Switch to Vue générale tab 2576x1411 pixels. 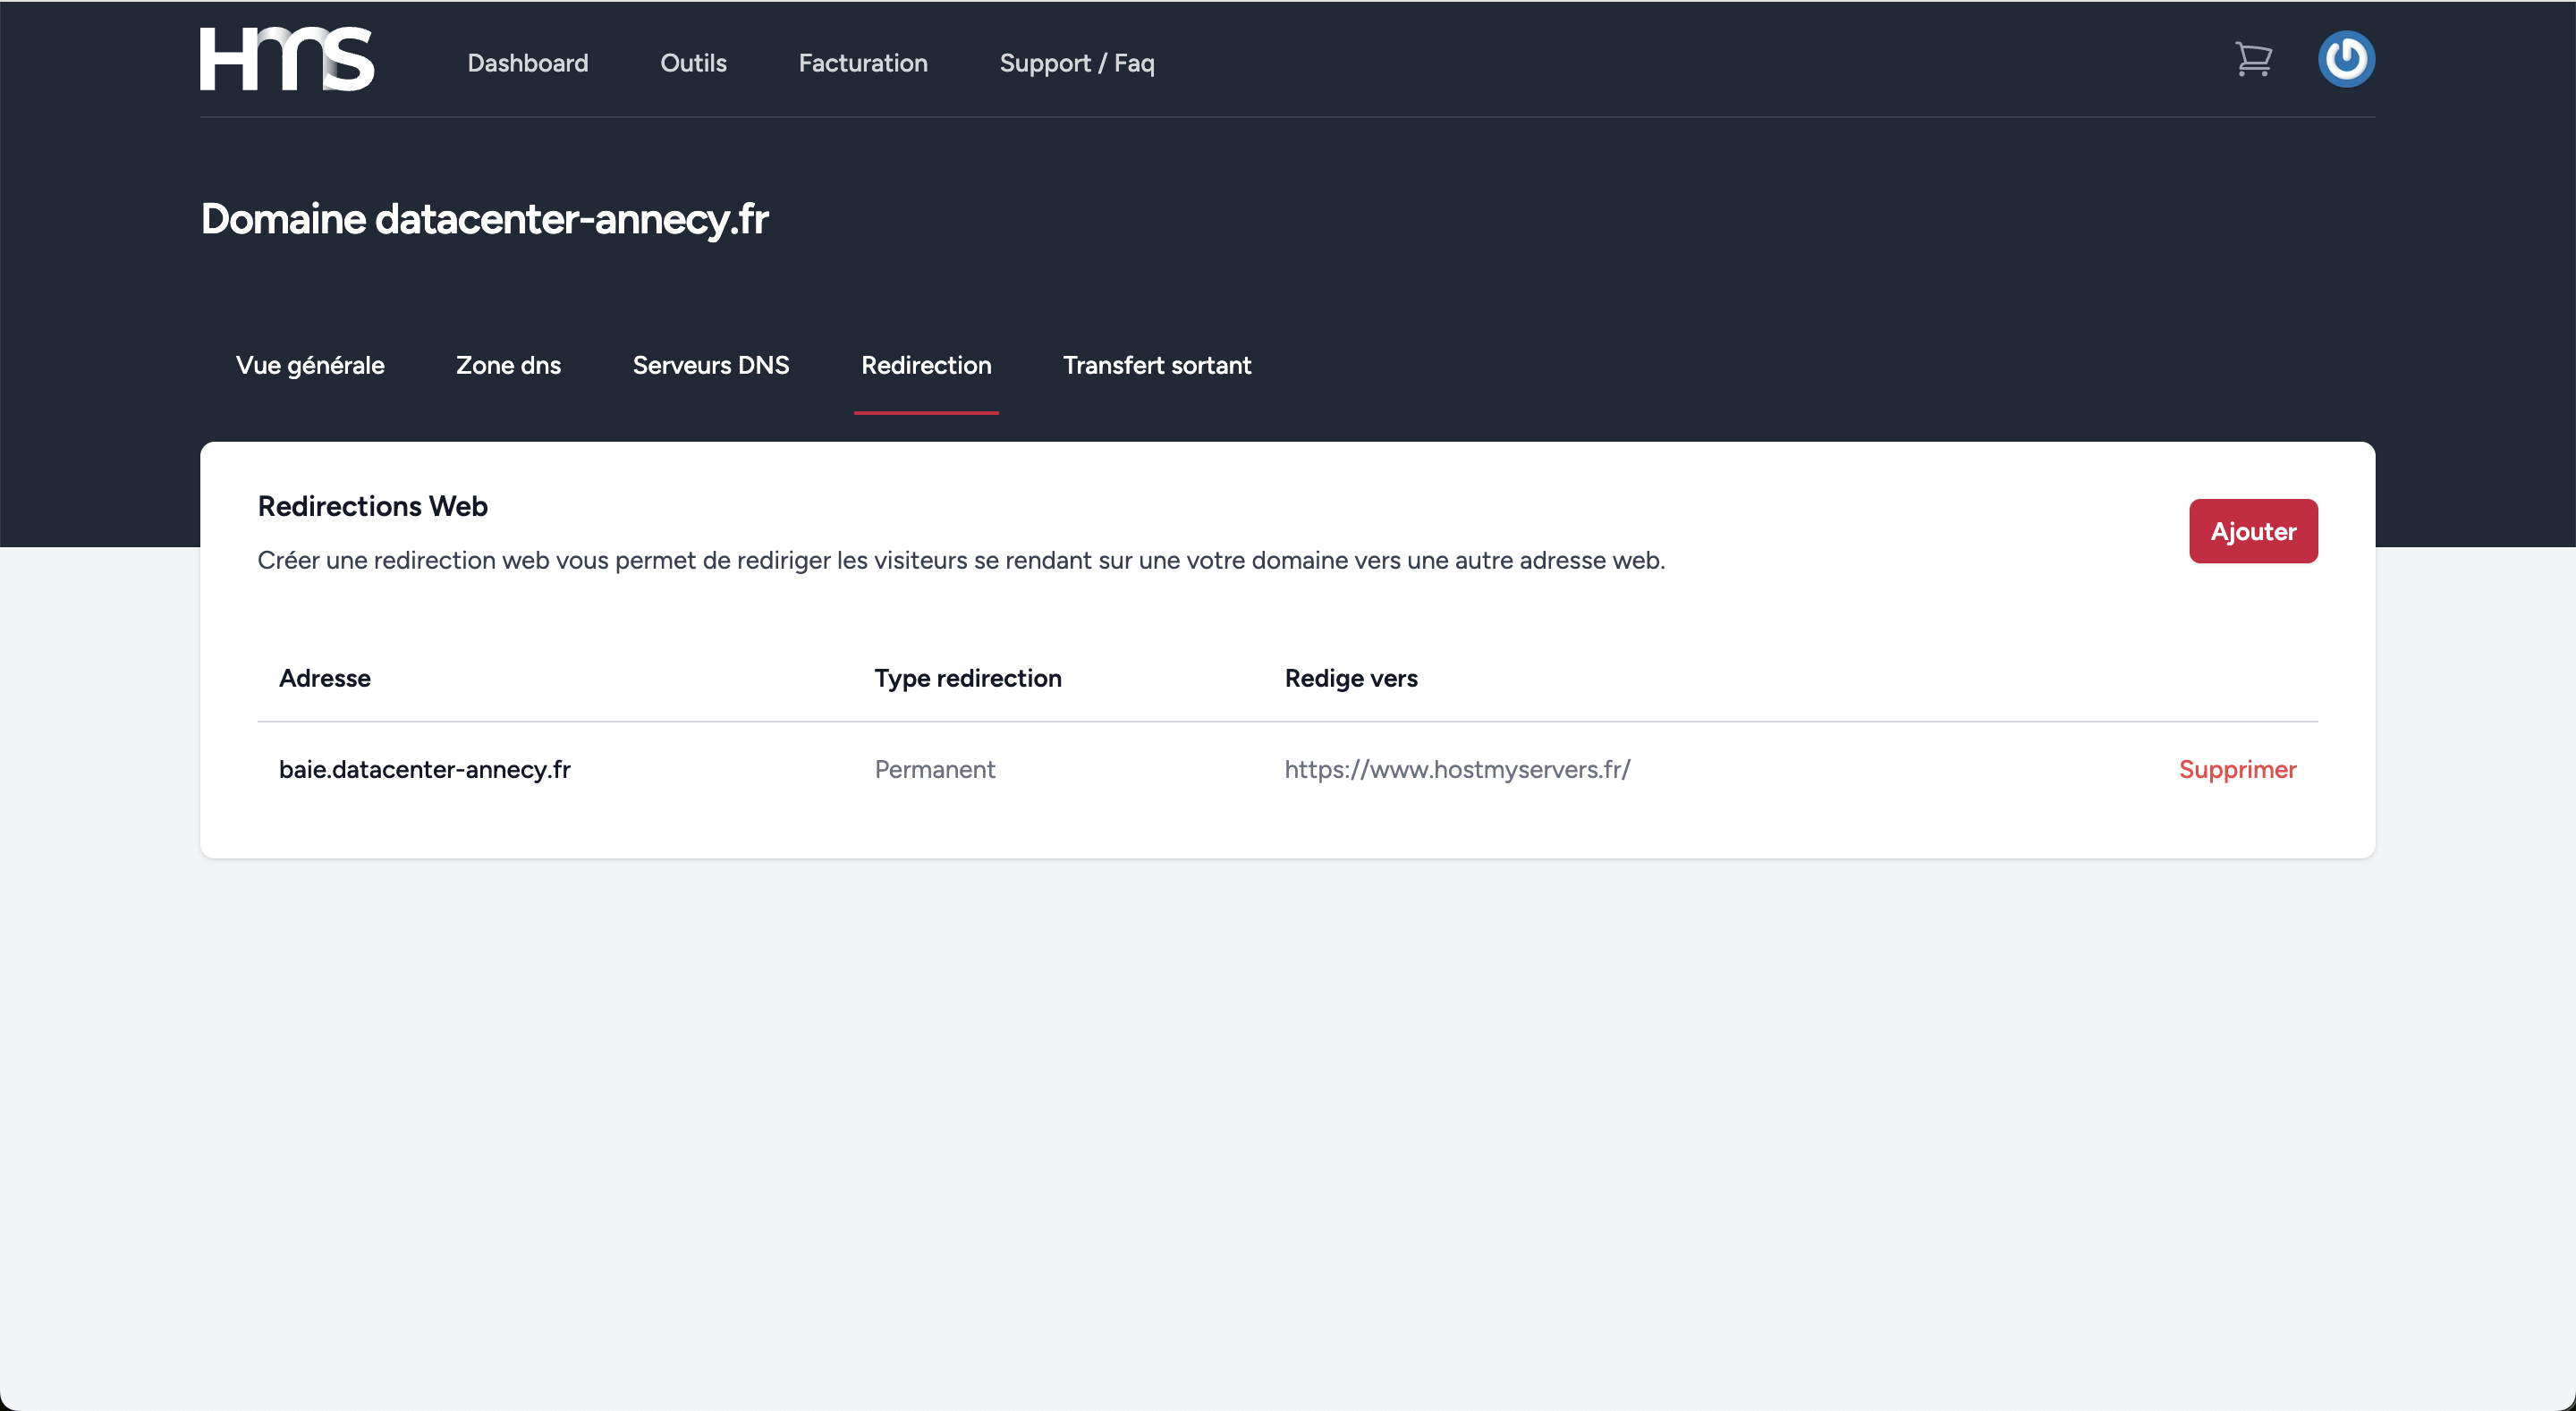(310, 365)
